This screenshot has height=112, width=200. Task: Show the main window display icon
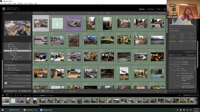pyautogui.click(x=7, y=95)
